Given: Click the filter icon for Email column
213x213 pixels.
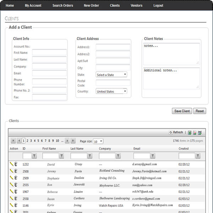Looking at the screenshot, I should coord(153,156).
